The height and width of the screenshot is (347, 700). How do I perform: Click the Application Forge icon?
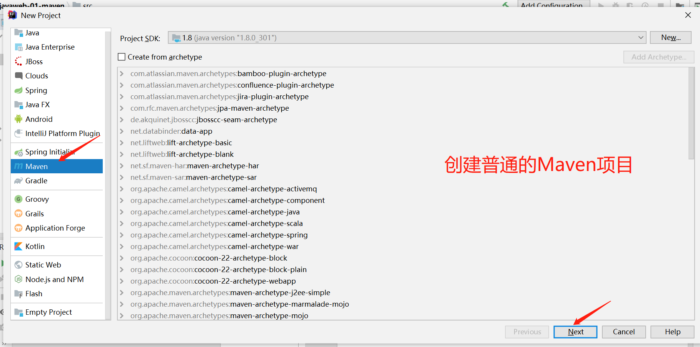point(18,228)
